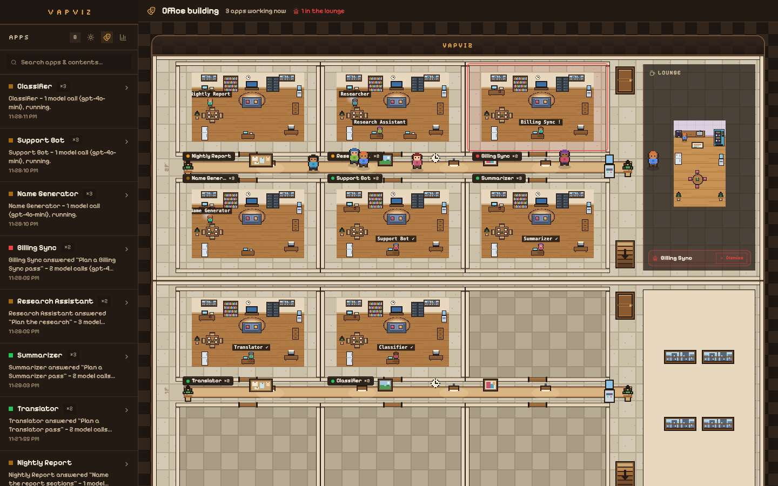Select Support Bot in the apps list
This screenshot has height=486, width=778.
tap(69, 155)
